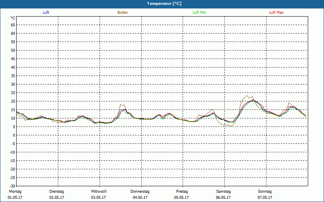This screenshot has height=202, width=324.
Task: Click the Samstag day label
Action: 224,191
